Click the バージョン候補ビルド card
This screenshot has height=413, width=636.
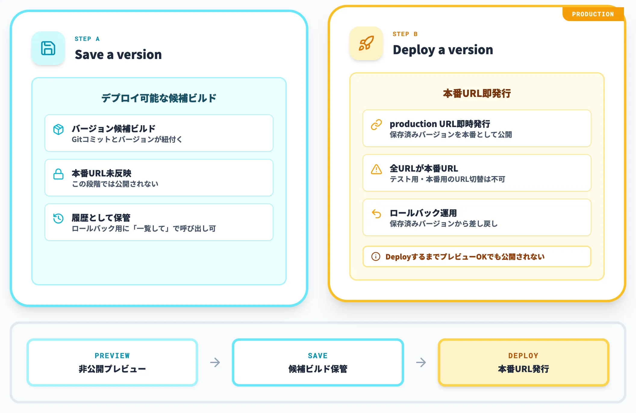click(159, 133)
